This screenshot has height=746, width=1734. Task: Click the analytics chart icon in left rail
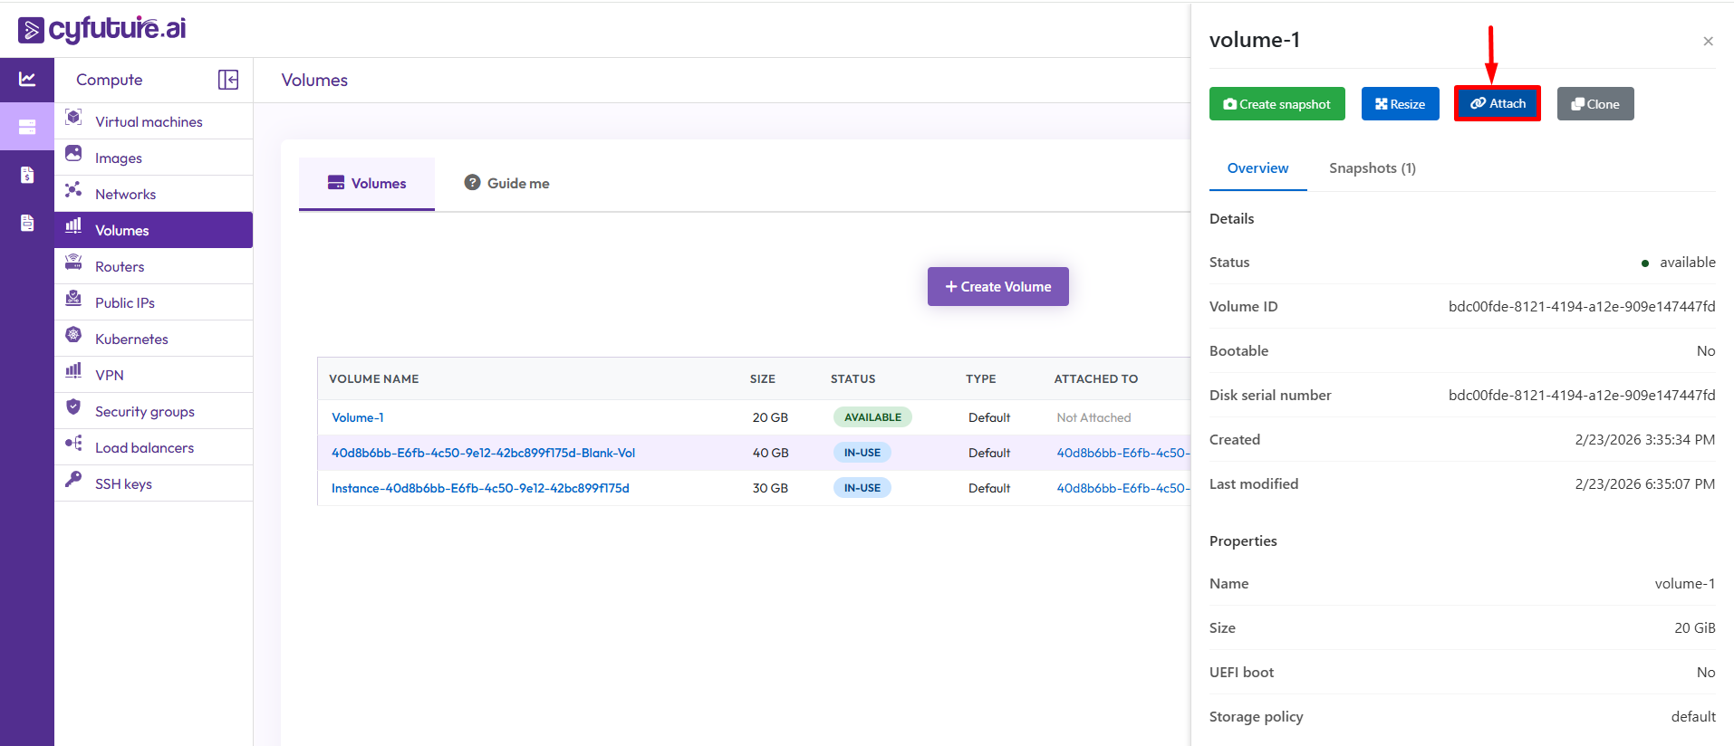pyautogui.click(x=27, y=80)
